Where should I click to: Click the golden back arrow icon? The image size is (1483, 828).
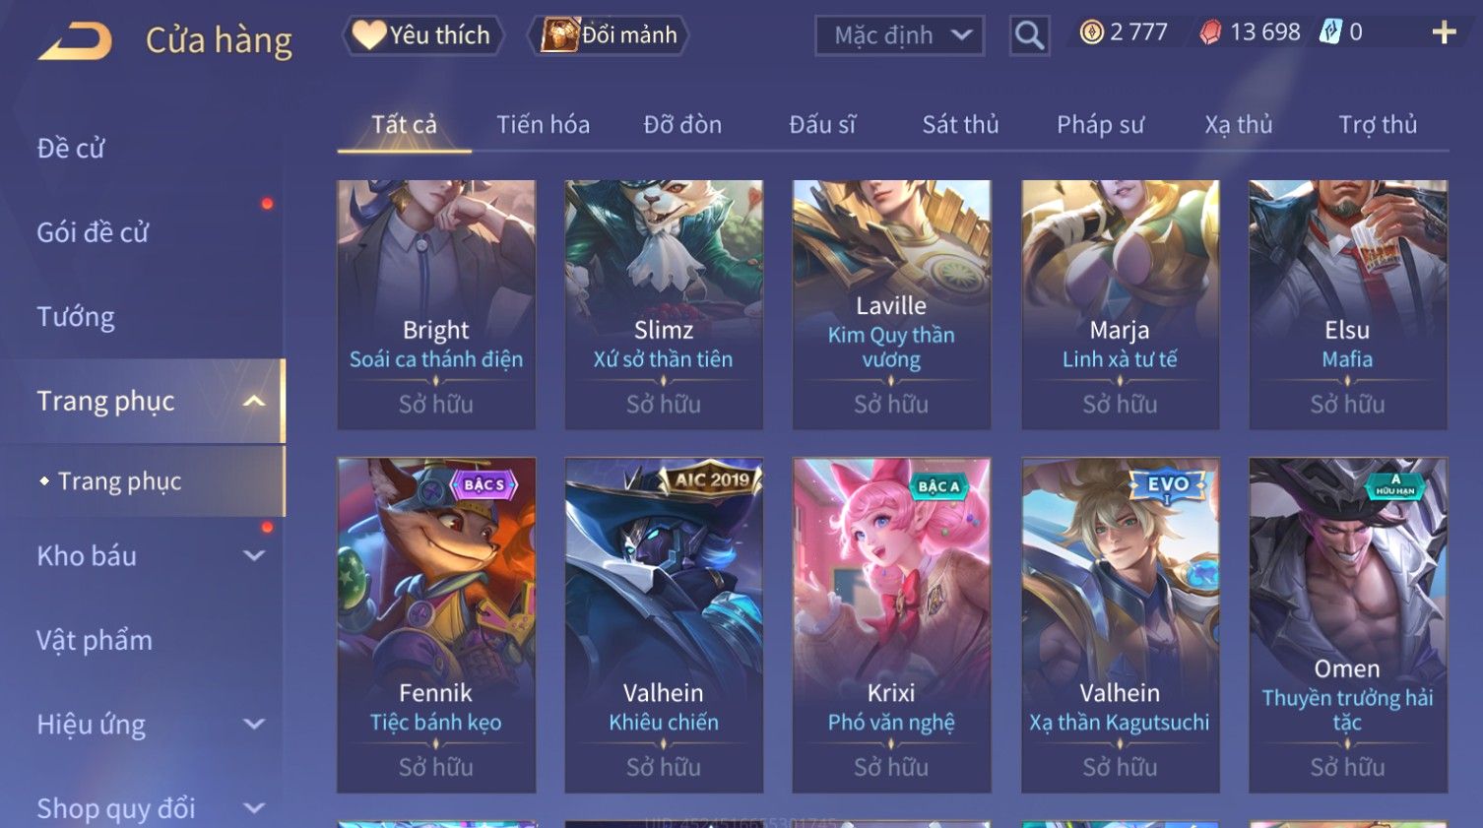tap(76, 41)
